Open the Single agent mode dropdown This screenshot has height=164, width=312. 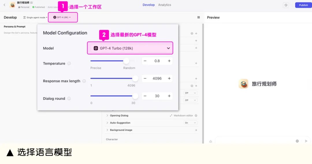35,18
